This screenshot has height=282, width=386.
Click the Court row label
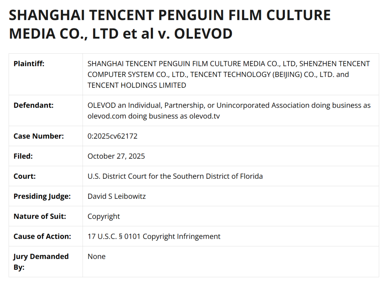coord(25,176)
